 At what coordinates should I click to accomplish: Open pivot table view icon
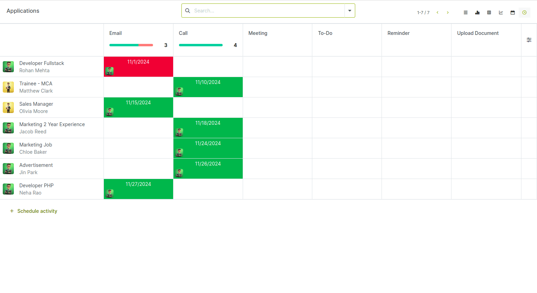489,12
